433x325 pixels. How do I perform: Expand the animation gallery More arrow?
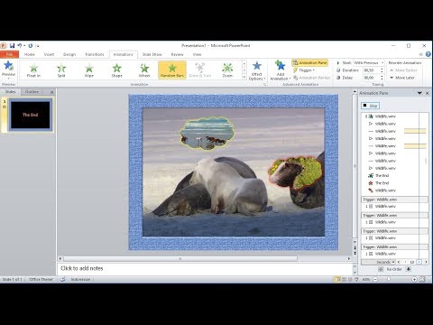coord(244,78)
